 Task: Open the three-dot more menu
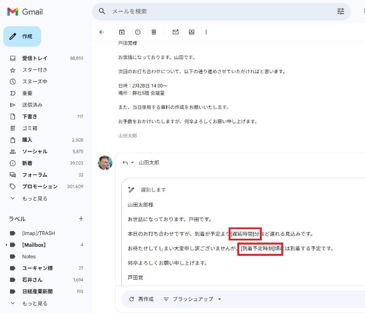point(206,32)
